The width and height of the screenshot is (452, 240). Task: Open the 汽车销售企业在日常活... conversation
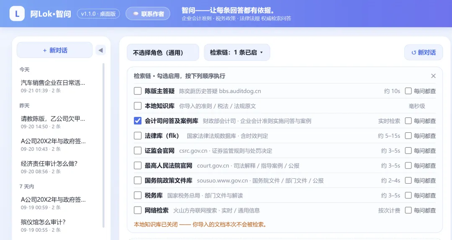point(53,86)
